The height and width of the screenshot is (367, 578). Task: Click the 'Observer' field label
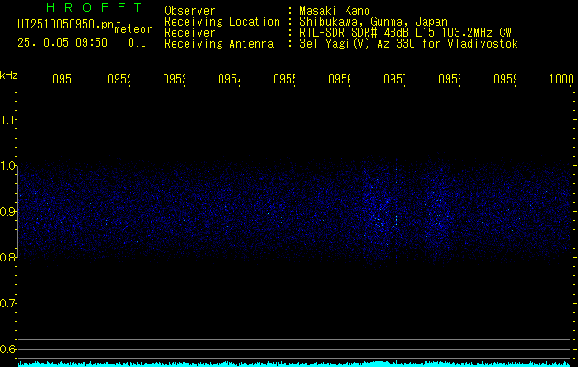click(190, 11)
